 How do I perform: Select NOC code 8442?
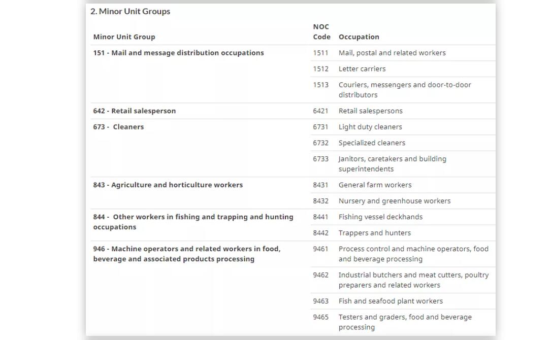point(320,233)
